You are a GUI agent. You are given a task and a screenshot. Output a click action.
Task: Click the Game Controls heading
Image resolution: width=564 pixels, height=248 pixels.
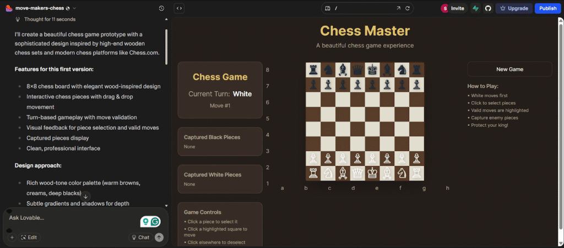[x=203, y=212]
